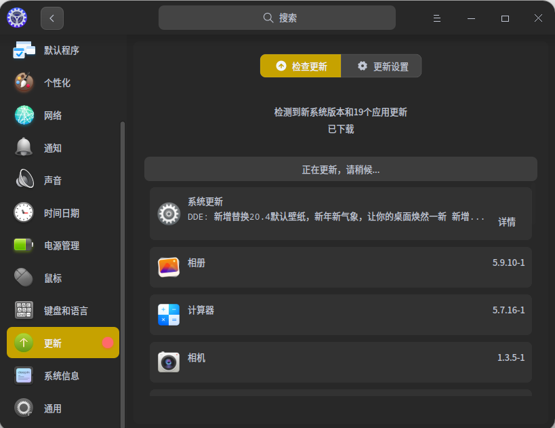Open the 网络 globe icon
The width and height of the screenshot is (555, 428).
coord(24,115)
